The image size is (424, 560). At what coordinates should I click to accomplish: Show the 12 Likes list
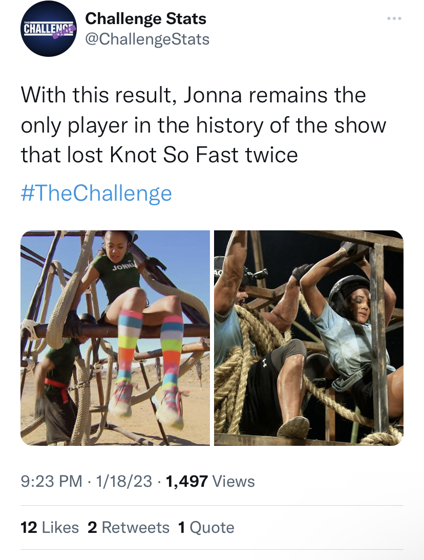pyautogui.click(x=50, y=528)
